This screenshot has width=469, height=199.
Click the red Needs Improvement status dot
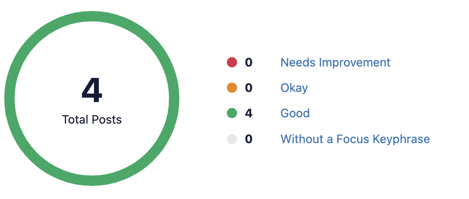pyautogui.click(x=232, y=62)
